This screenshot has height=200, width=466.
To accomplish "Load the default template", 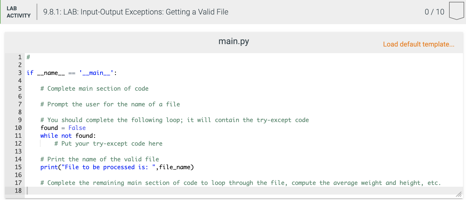I will [418, 44].
